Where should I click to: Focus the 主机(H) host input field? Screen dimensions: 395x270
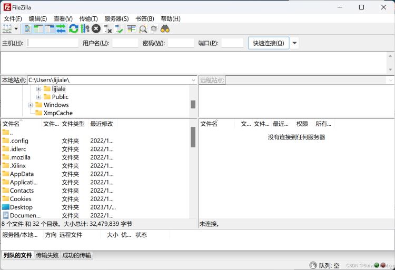pos(53,43)
